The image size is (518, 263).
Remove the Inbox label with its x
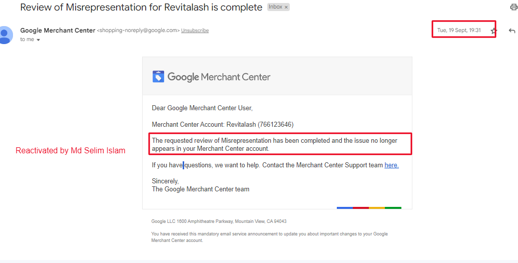click(x=286, y=8)
